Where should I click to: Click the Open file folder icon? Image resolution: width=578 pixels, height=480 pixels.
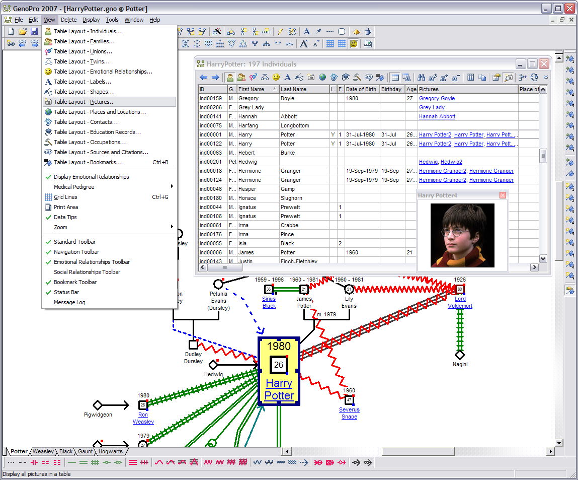[x=23, y=31]
